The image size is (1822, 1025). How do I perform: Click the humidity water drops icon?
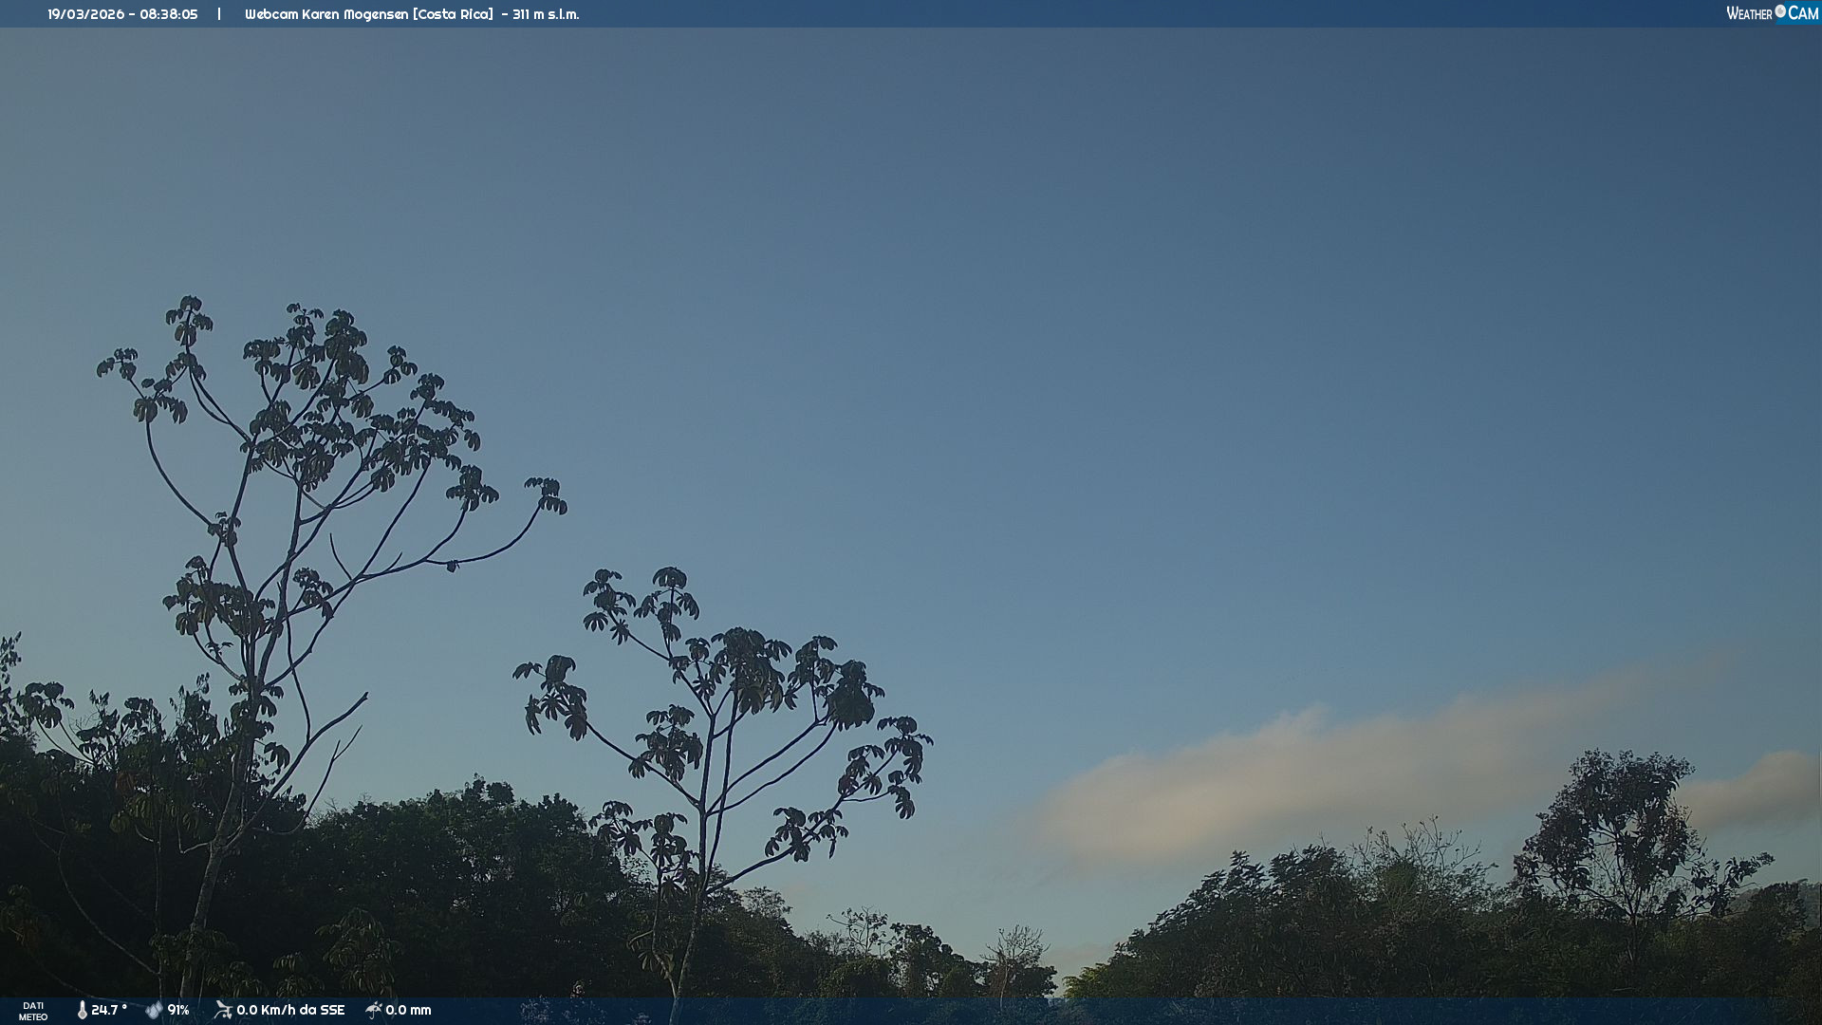point(154,1010)
